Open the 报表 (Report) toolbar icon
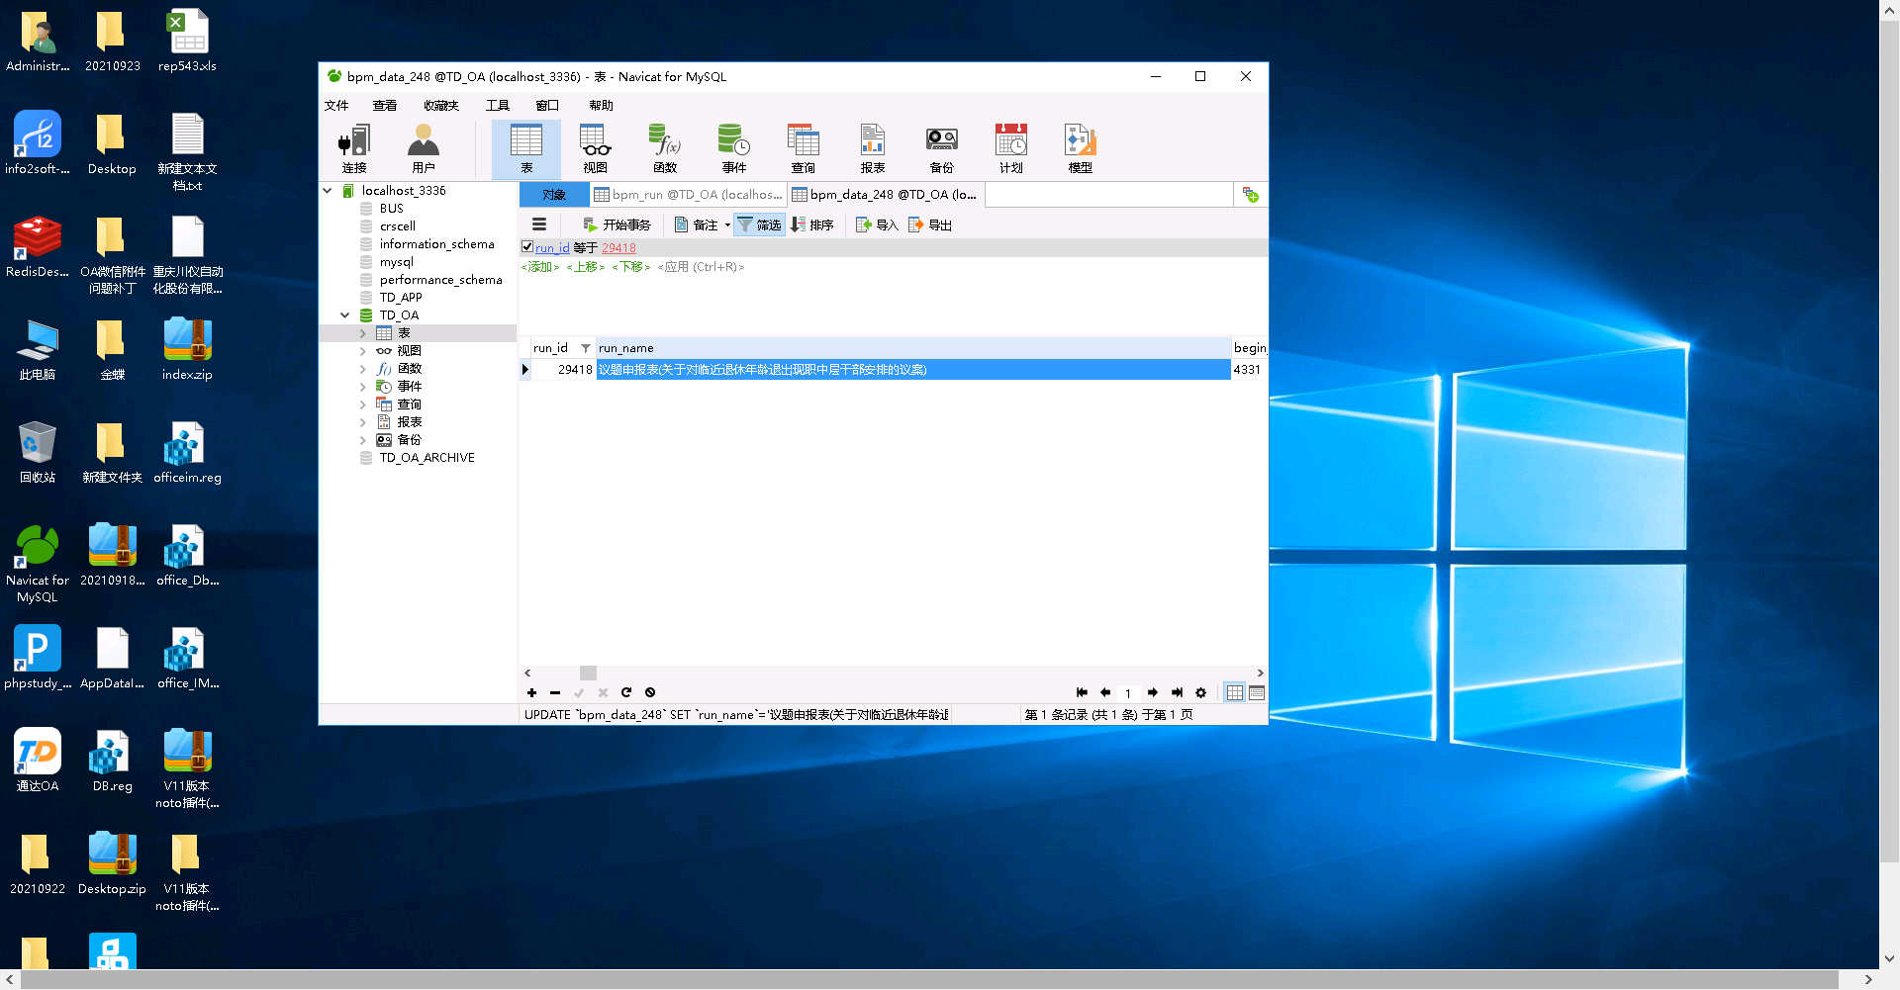Image resolution: width=1900 pixels, height=990 pixels. pyautogui.click(x=873, y=149)
